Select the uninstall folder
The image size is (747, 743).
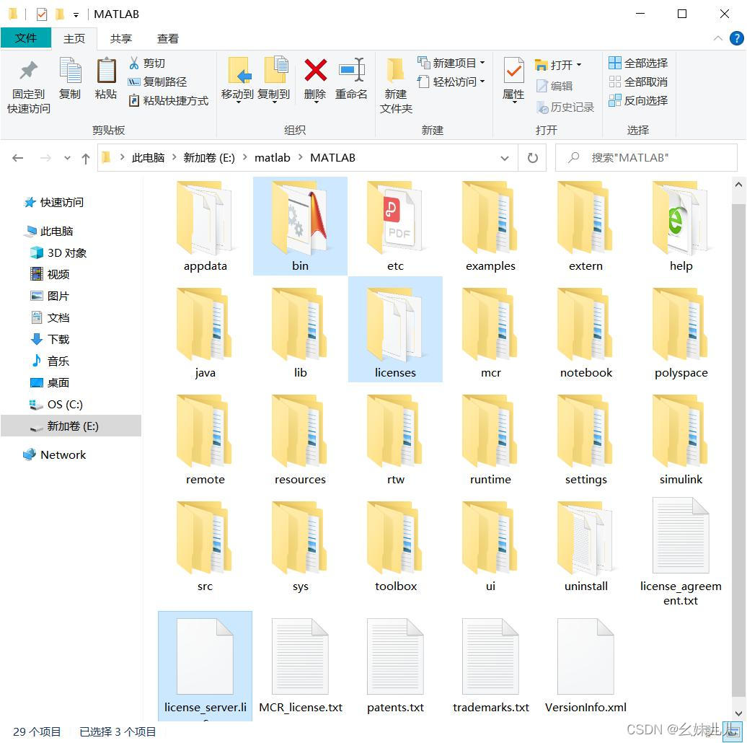tap(586, 546)
